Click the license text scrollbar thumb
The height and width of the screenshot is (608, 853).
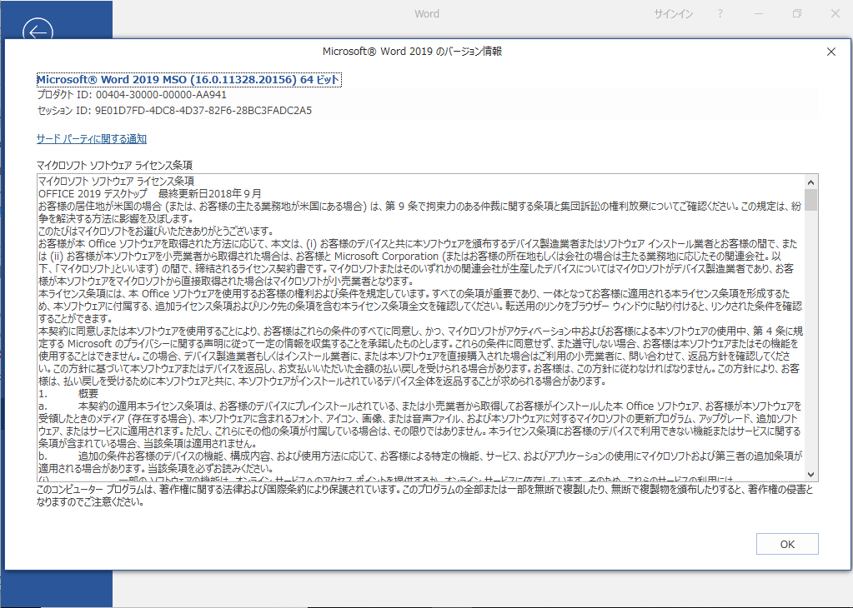pos(810,199)
